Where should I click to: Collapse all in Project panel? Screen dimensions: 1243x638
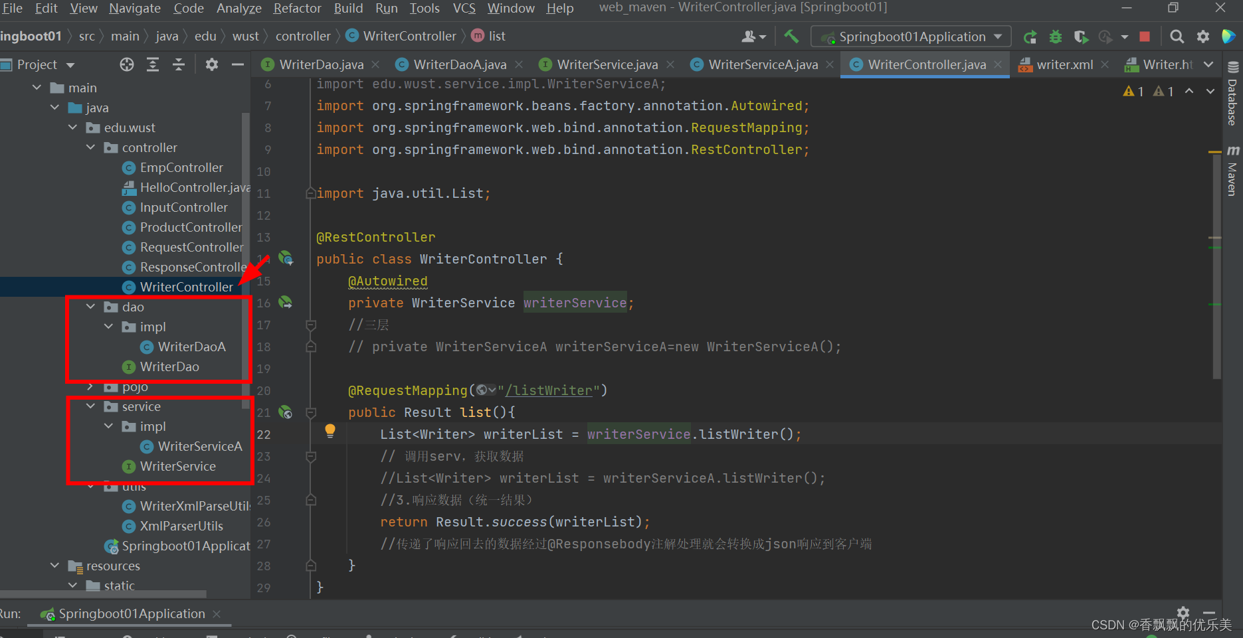click(x=179, y=64)
